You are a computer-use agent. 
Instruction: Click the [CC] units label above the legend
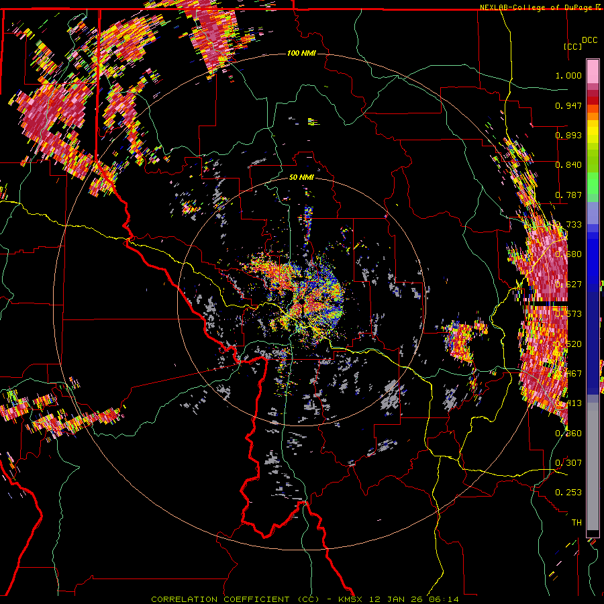tap(572, 46)
